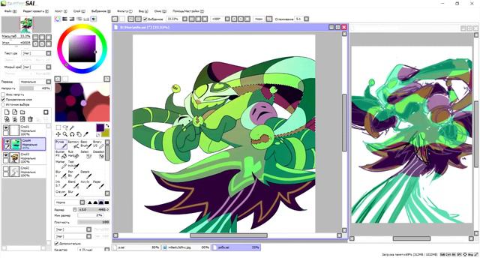This screenshot has width=480, height=270.
Task: Open the Filter menu
Action: (124, 11)
